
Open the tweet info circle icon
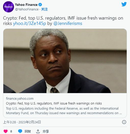[x=124, y=122]
